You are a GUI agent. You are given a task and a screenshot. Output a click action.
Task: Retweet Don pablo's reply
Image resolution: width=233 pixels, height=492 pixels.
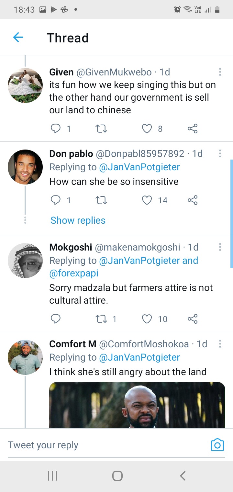102,200
